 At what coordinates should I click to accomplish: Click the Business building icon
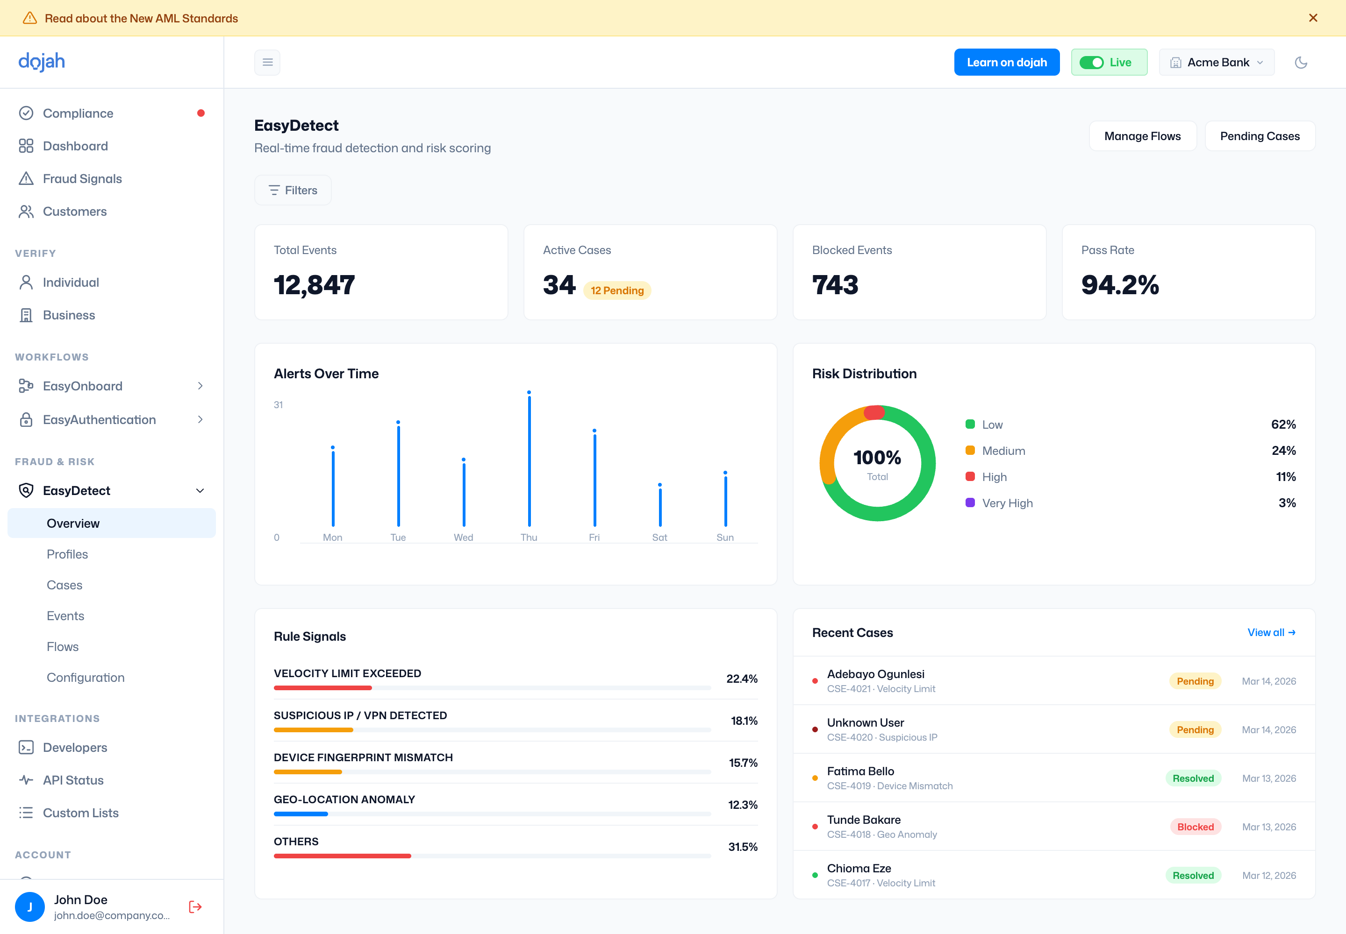click(26, 315)
